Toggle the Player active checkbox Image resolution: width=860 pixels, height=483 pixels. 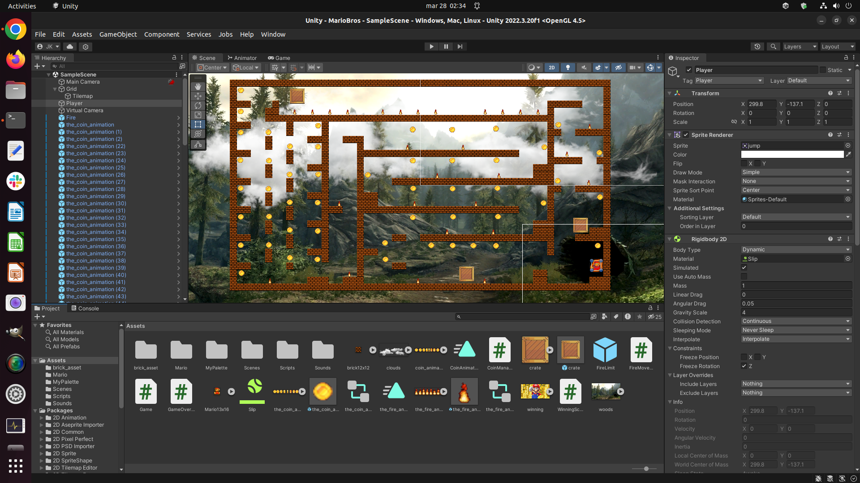point(689,70)
